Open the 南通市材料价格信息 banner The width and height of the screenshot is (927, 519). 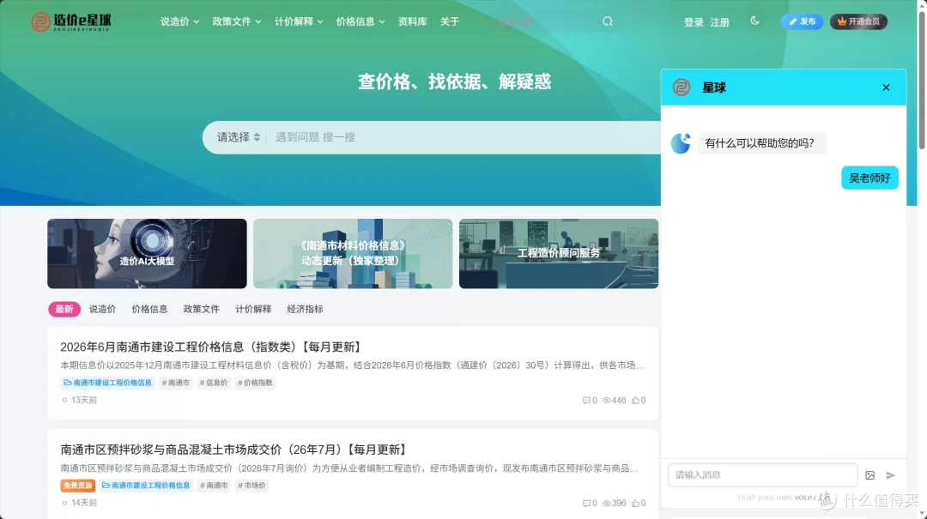[x=353, y=254]
